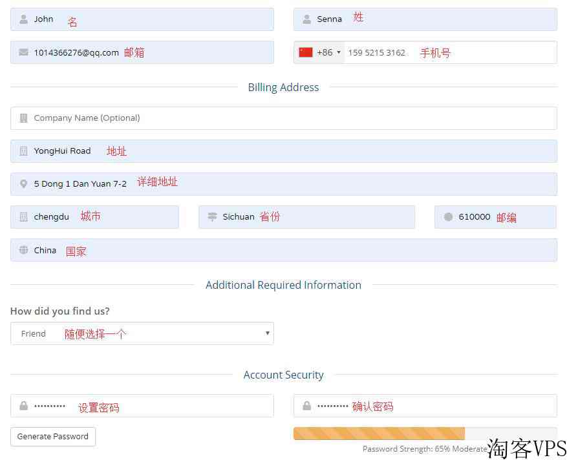The width and height of the screenshot is (567, 460).
Task: Open the How did you find us dropdown
Action: point(142,333)
